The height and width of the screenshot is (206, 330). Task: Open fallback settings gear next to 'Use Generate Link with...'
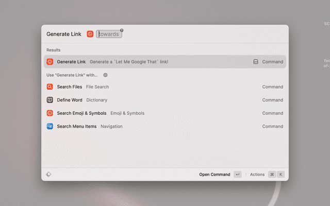[x=105, y=75]
